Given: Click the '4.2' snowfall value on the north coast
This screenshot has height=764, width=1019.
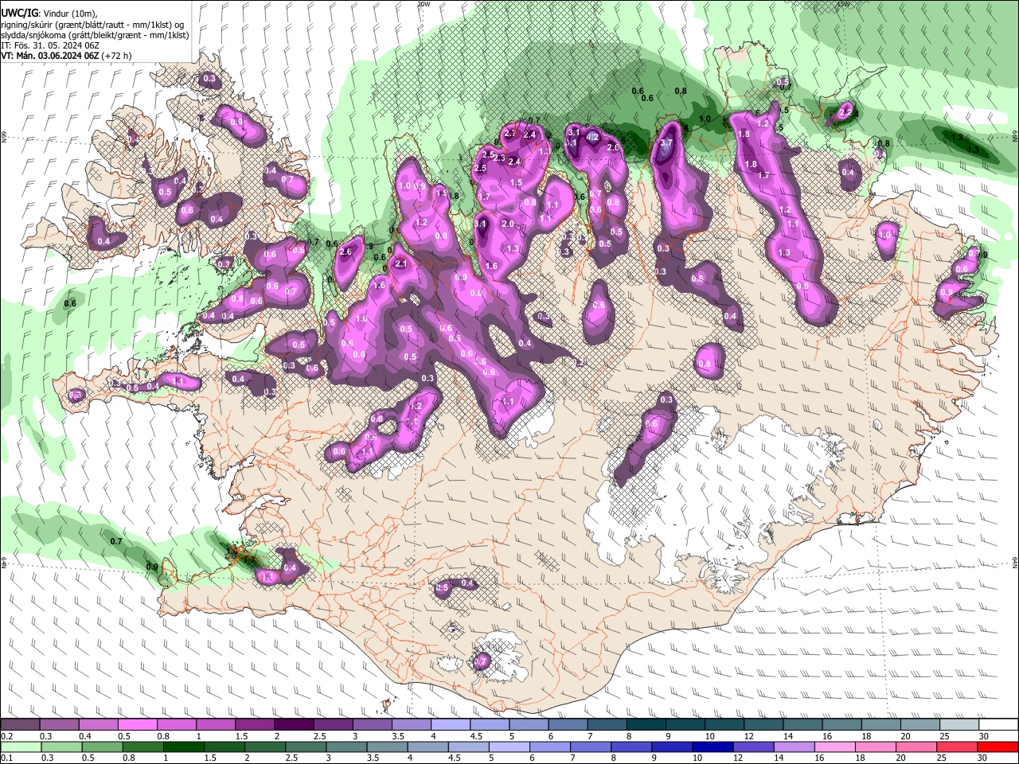Looking at the screenshot, I should (x=592, y=137).
